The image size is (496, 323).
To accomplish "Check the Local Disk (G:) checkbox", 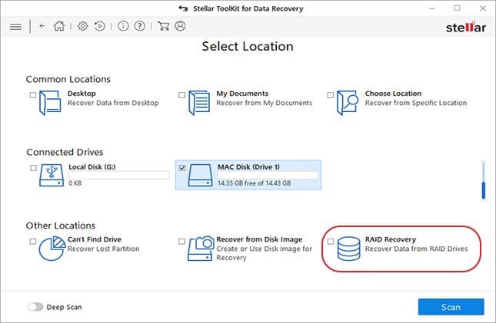I will point(33,168).
